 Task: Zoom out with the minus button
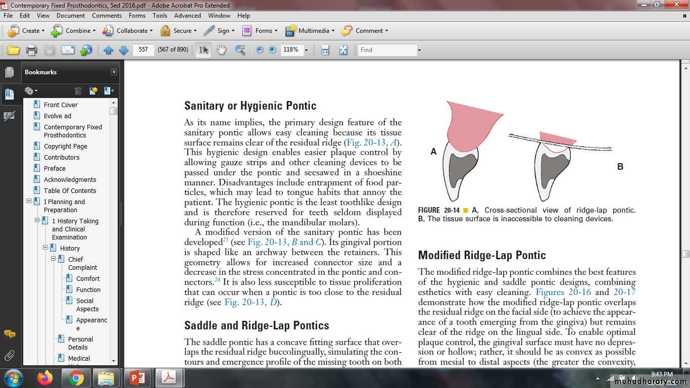coord(260,50)
